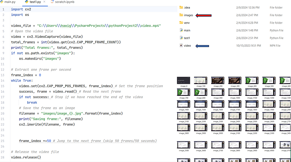This screenshot has height=162, width=291.
Task: Click the test1 Python file icon
Action: pos(181,38)
